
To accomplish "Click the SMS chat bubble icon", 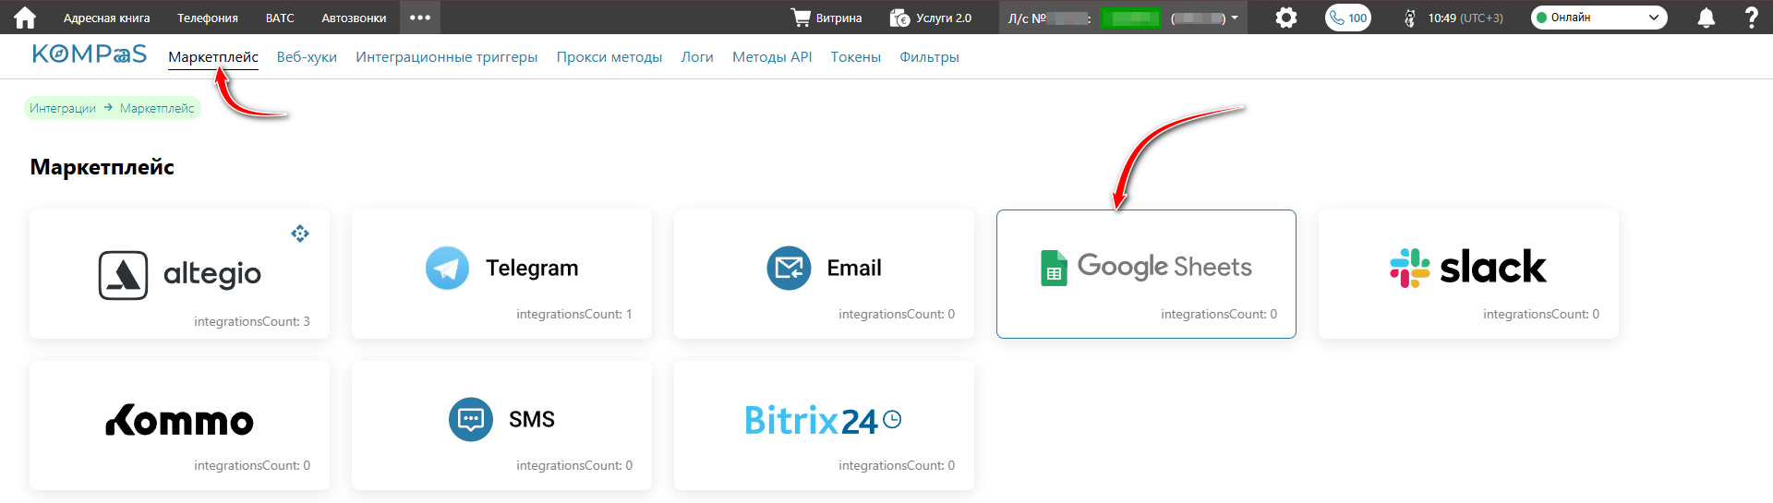I will pos(471,419).
